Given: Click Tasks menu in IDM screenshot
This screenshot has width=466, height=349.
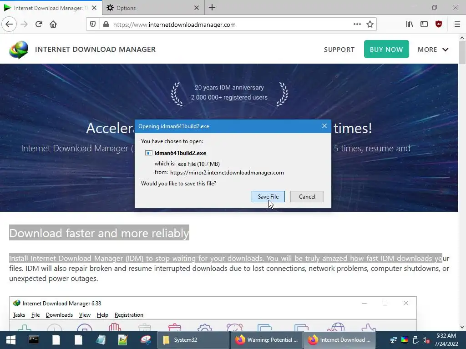Looking at the screenshot, I should (19, 315).
